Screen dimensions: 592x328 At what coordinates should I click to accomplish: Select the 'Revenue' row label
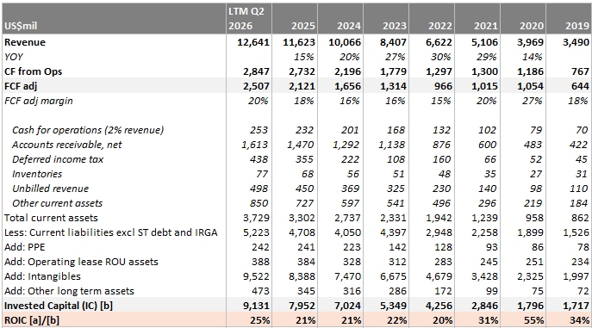[25, 42]
